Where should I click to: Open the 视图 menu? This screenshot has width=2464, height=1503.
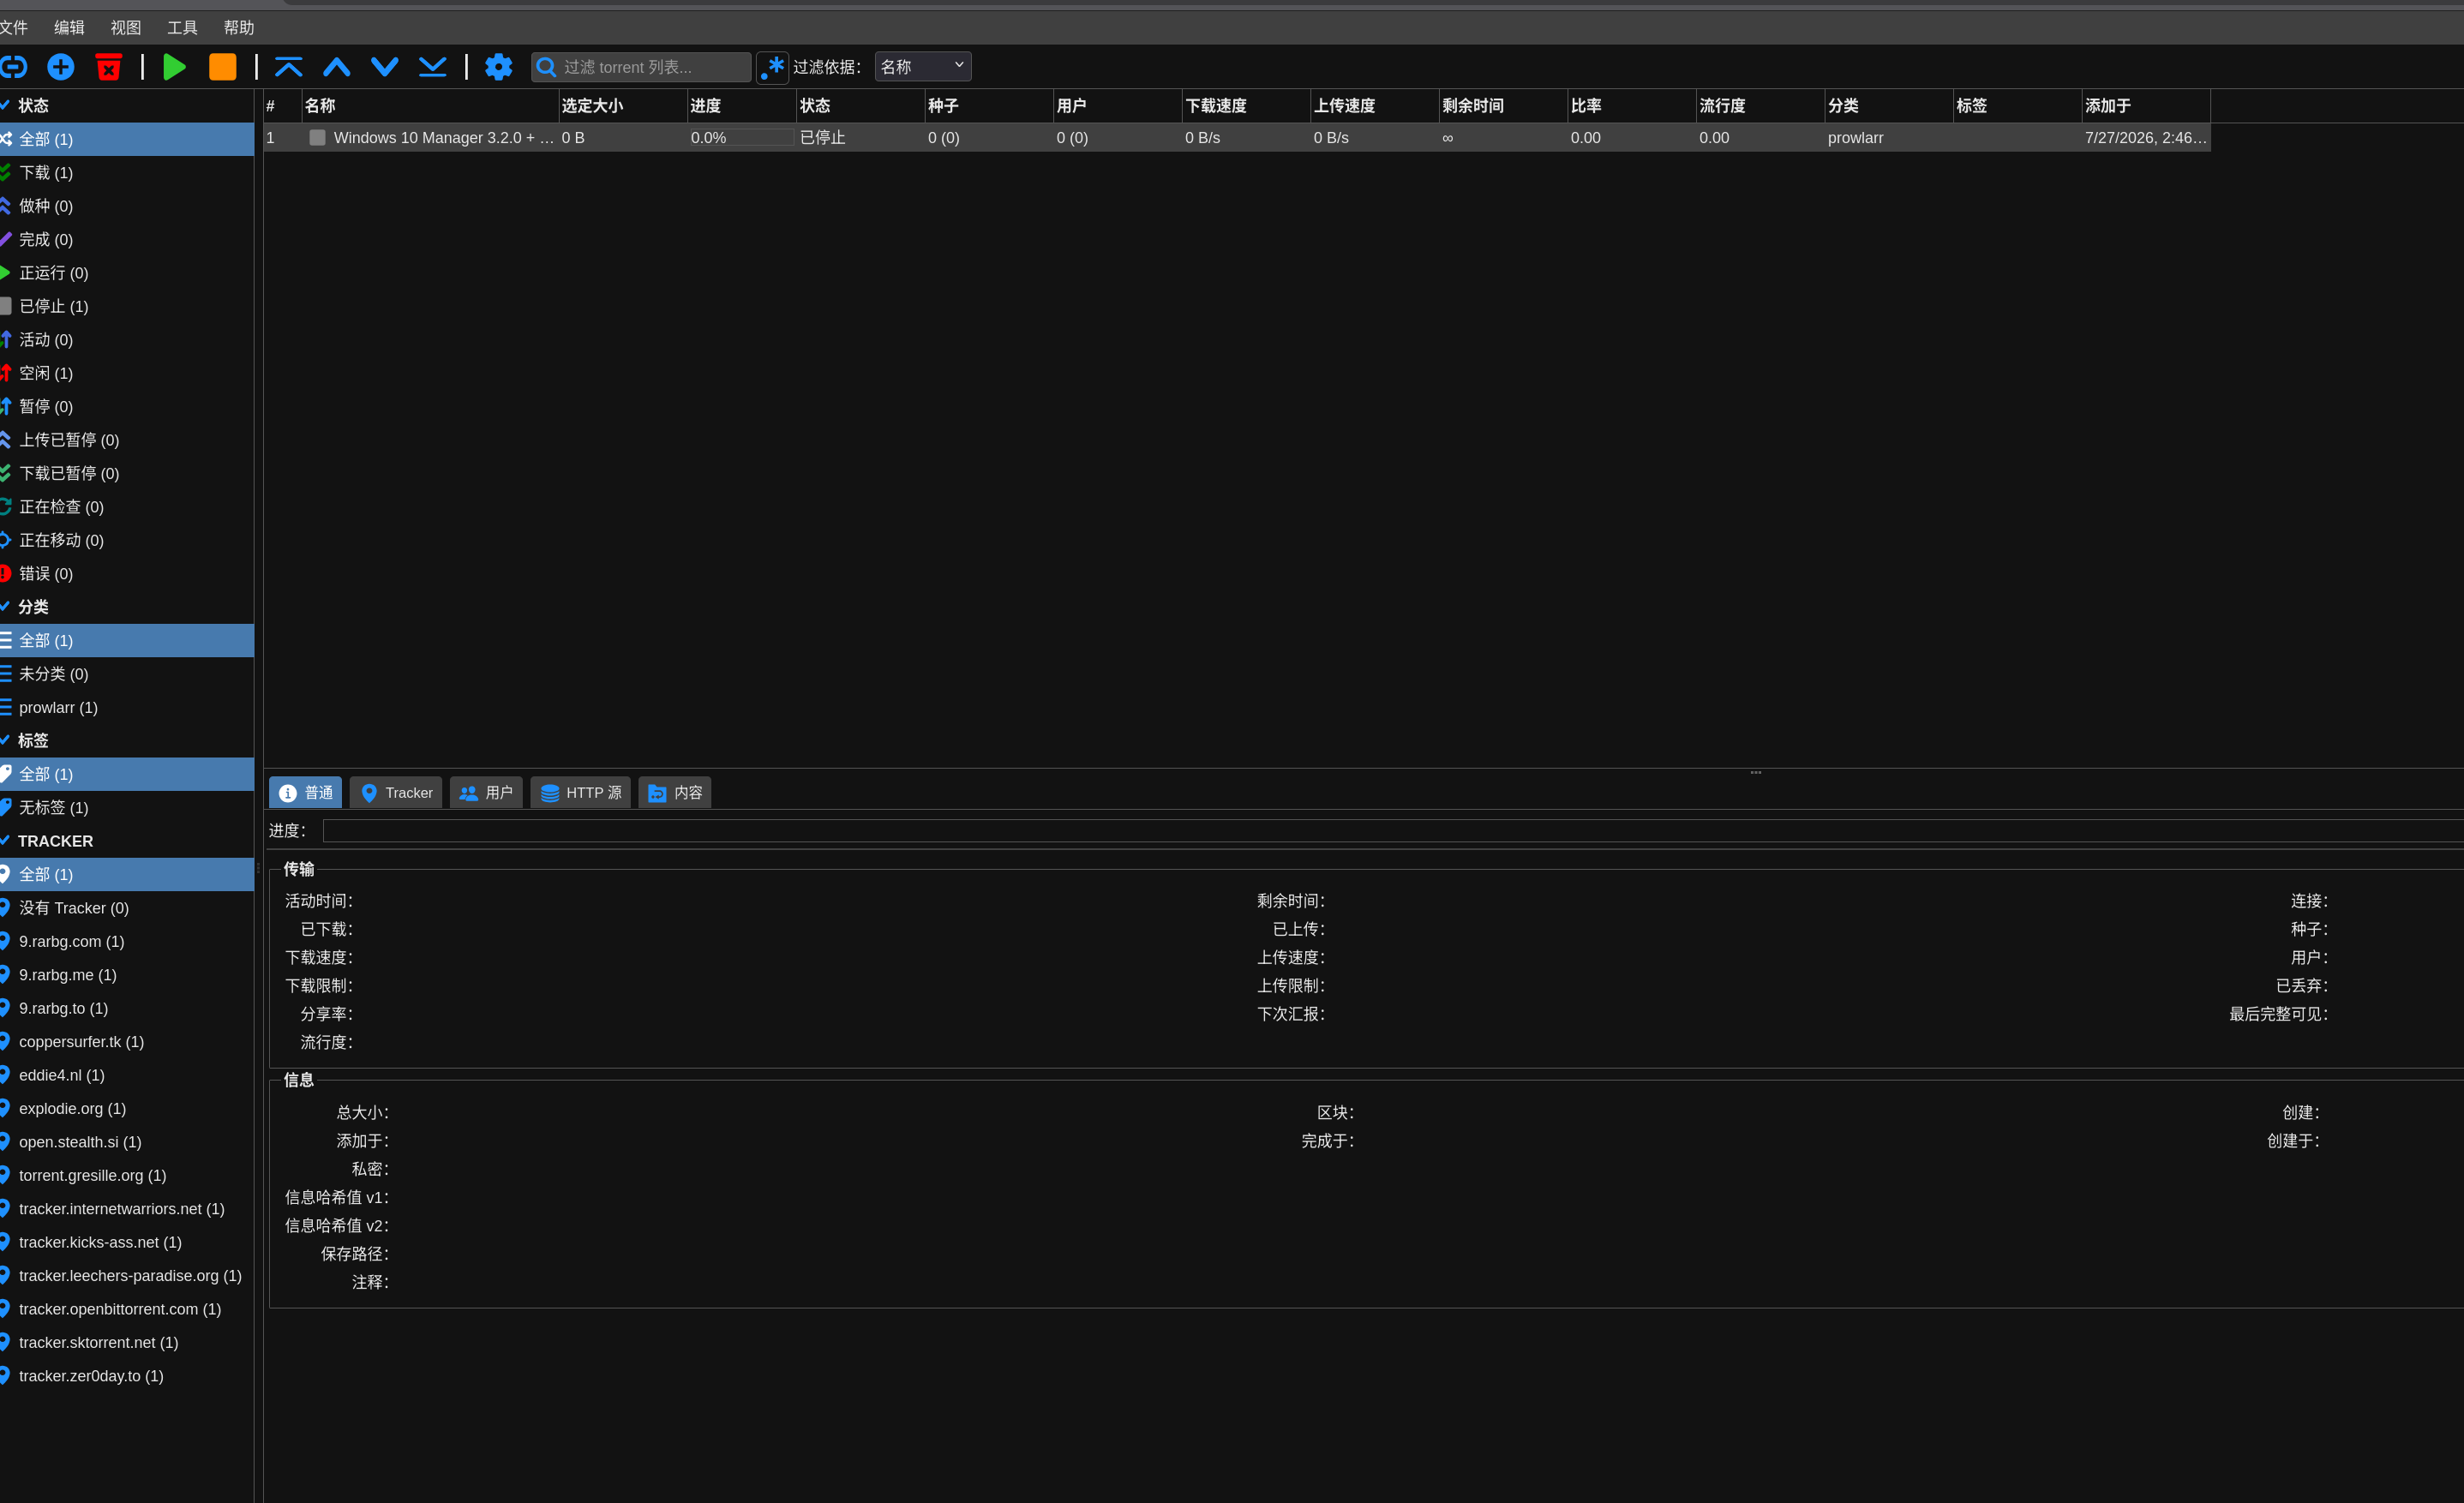click(126, 27)
